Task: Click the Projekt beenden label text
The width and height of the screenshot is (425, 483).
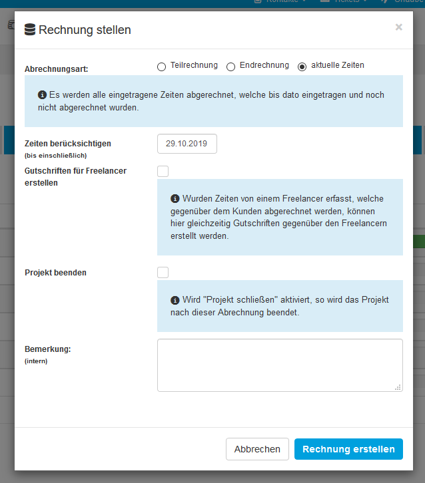Action: pos(55,273)
